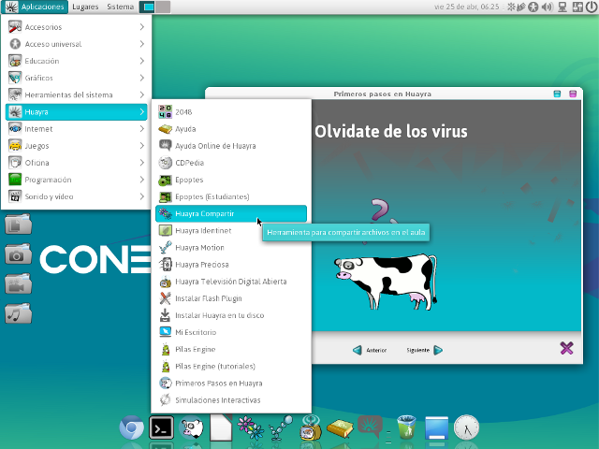Viewport: 599px width, 449px height.
Task: Expand the Internet category
Action: (77, 129)
